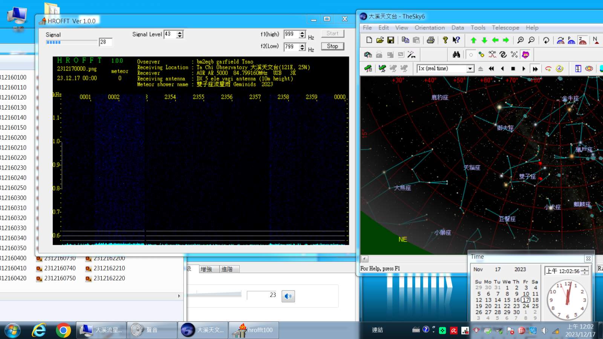603x339 pixels.
Task: Open the Telescope menu
Action: 505,27
